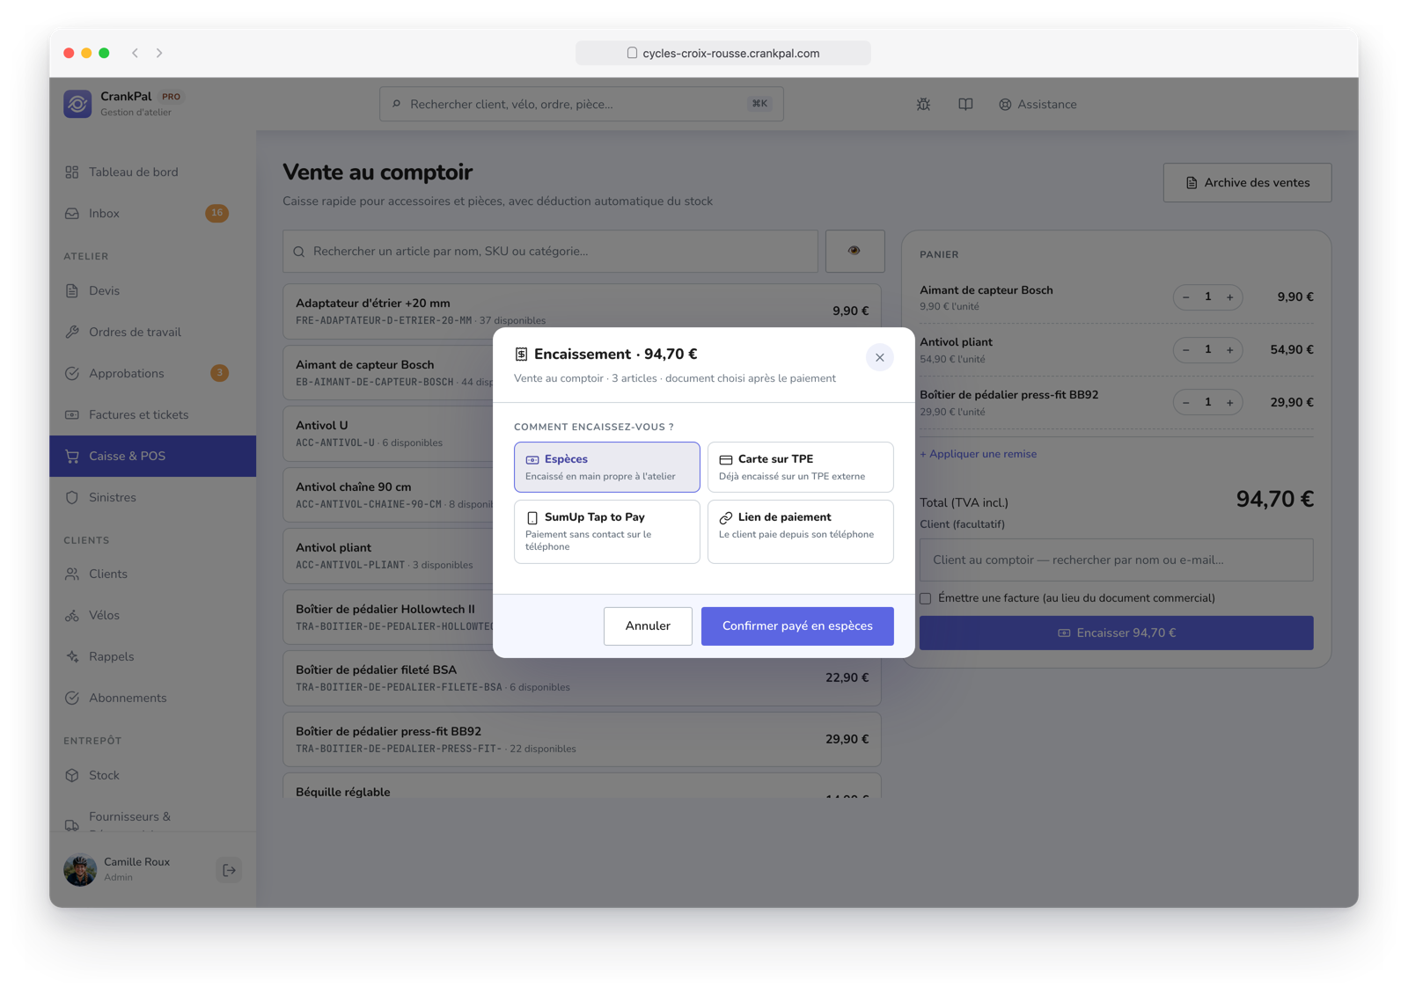1408x995 pixels.
Task: Add Adaptateur d'étrier +20 mm article
Action: tap(582, 311)
